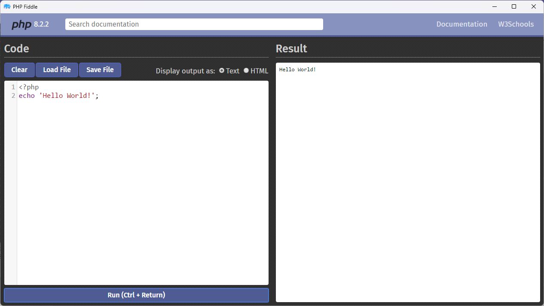544x306 pixels.
Task: Click the PHP version number 8.2.2
Action: tap(42, 24)
